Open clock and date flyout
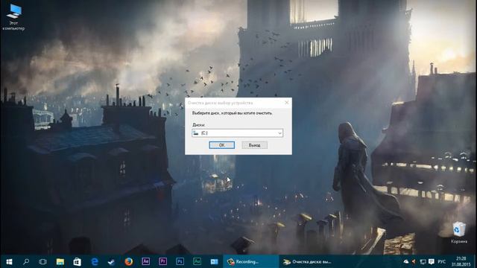This screenshot has width=477, height=268. [x=461, y=261]
